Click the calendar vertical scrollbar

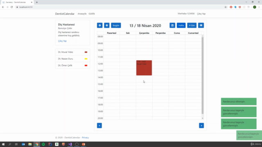203,75
